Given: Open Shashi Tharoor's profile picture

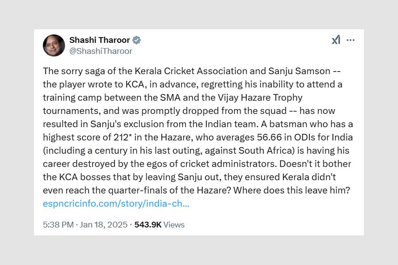Looking at the screenshot, I should [x=54, y=45].
